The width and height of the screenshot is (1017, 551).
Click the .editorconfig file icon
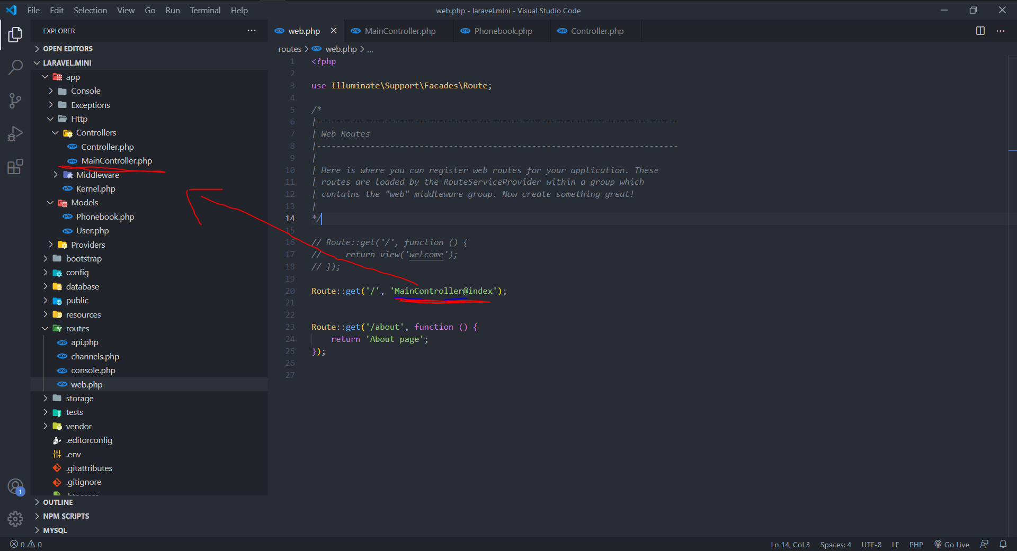[x=57, y=440]
